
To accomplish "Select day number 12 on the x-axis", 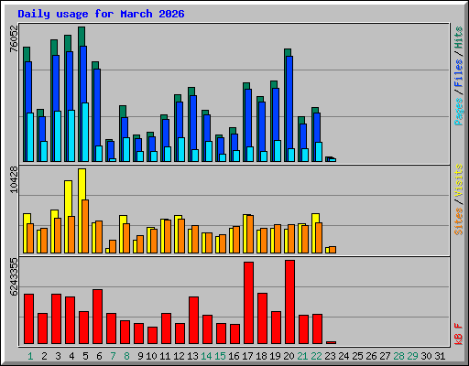I will tap(179, 356).
